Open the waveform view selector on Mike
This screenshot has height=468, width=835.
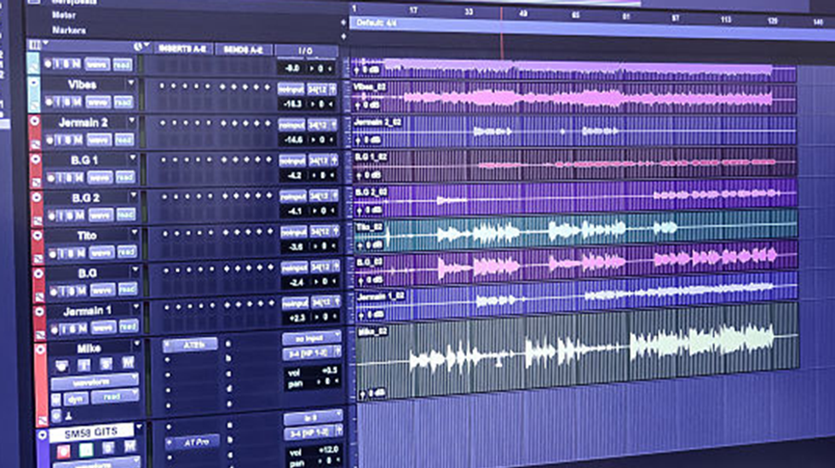(x=94, y=381)
